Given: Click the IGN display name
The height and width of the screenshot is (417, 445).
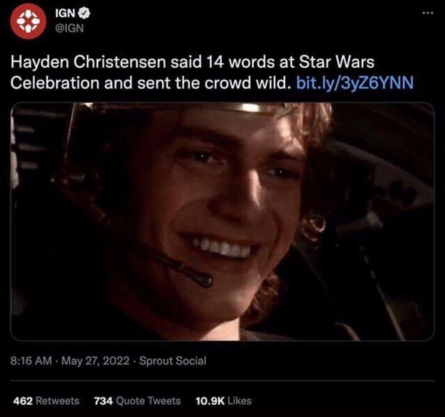Looking at the screenshot, I should pos(65,13).
